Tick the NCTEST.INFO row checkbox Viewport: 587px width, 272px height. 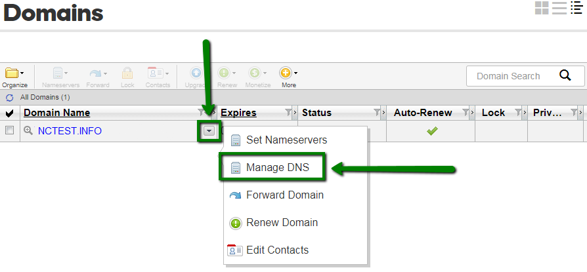pos(9,130)
